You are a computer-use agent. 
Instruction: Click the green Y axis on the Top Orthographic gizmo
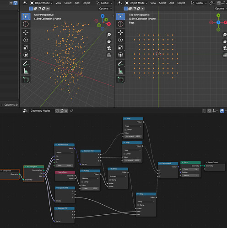tap(218, 15)
